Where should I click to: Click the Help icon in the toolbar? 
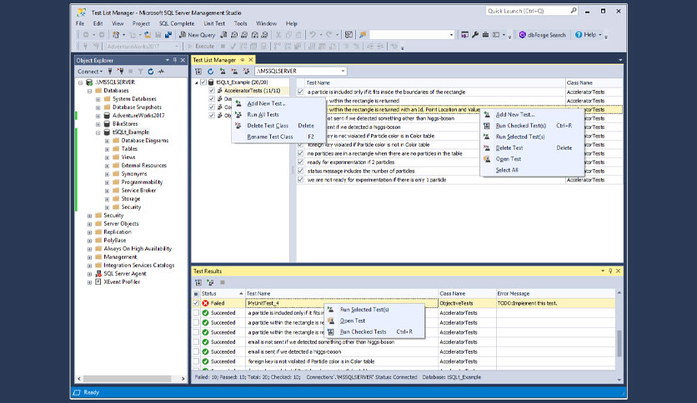(579, 35)
